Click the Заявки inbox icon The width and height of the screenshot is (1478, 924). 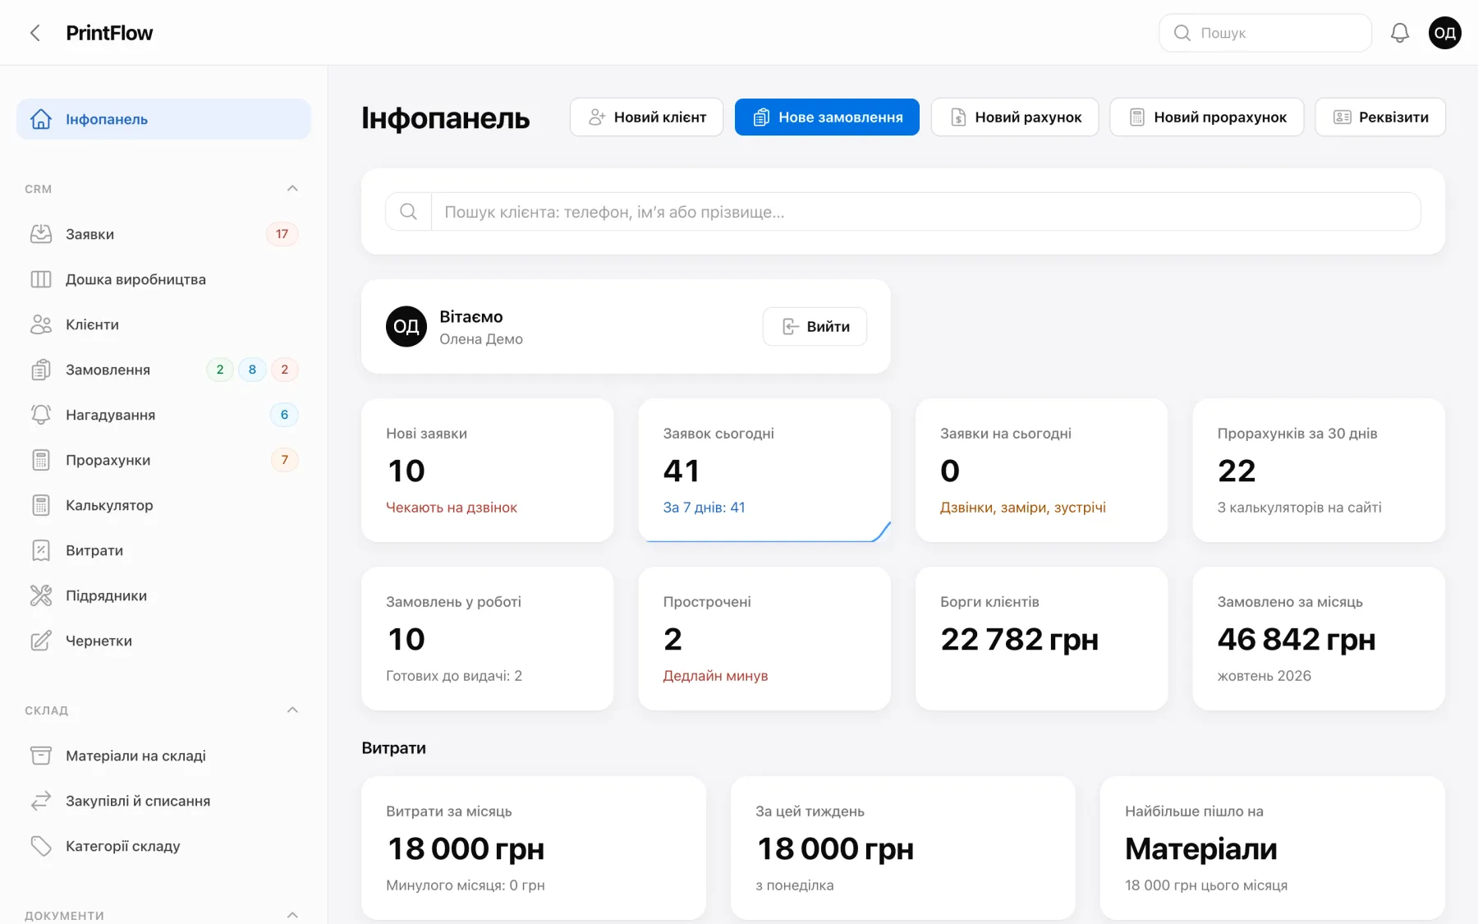pyautogui.click(x=41, y=234)
